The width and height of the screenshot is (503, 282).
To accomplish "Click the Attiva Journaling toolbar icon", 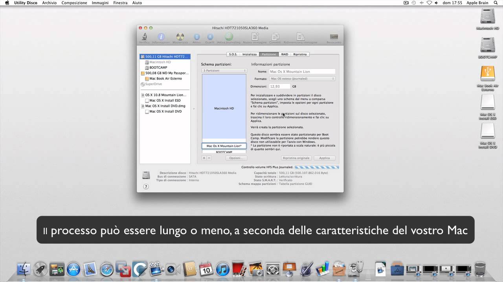I will point(229,37).
